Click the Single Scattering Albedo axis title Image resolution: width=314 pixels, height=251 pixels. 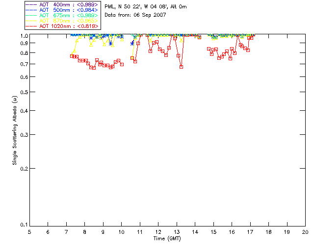coord(15,130)
